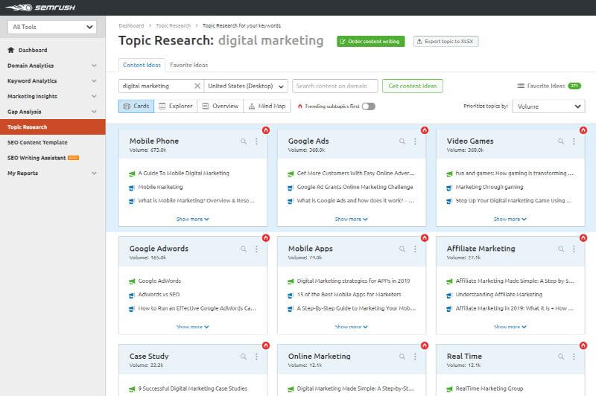Screen dimensions: 596x396
Task: Expand Show more on Video Games card
Action: coord(510,219)
